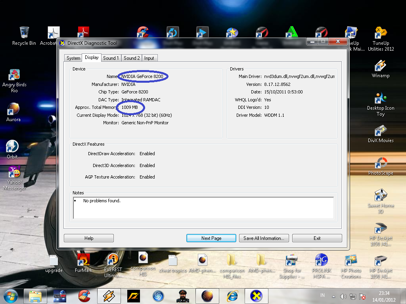The width and height of the screenshot is (406, 304).
Task: Select the FurMark desktop shortcut
Action: (x=83, y=263)
